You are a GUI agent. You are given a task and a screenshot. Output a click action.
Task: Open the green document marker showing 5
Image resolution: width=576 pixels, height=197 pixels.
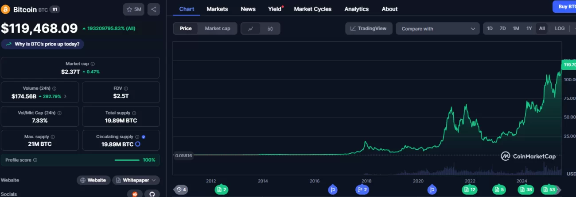click(x=499, y=190)
